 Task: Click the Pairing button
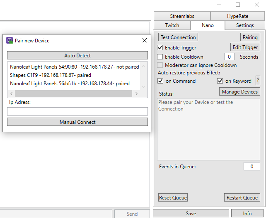click(x=250, y=37)
